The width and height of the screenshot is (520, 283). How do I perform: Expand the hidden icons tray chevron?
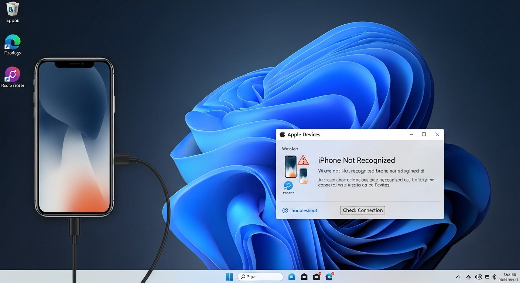coord(458,277)
